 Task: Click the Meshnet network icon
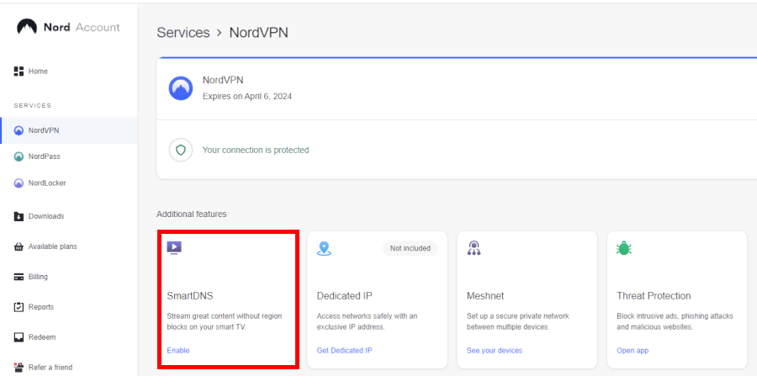474,248
